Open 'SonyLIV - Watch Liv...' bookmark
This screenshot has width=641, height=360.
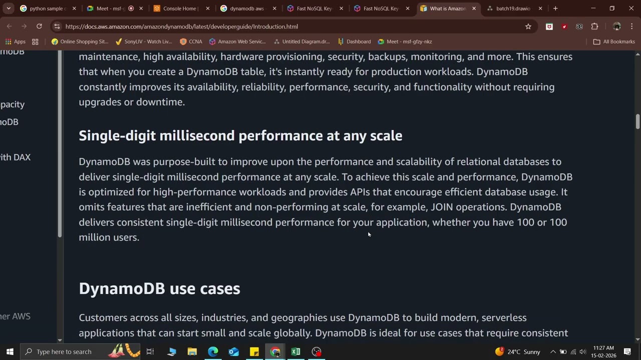tap(144, 41)
